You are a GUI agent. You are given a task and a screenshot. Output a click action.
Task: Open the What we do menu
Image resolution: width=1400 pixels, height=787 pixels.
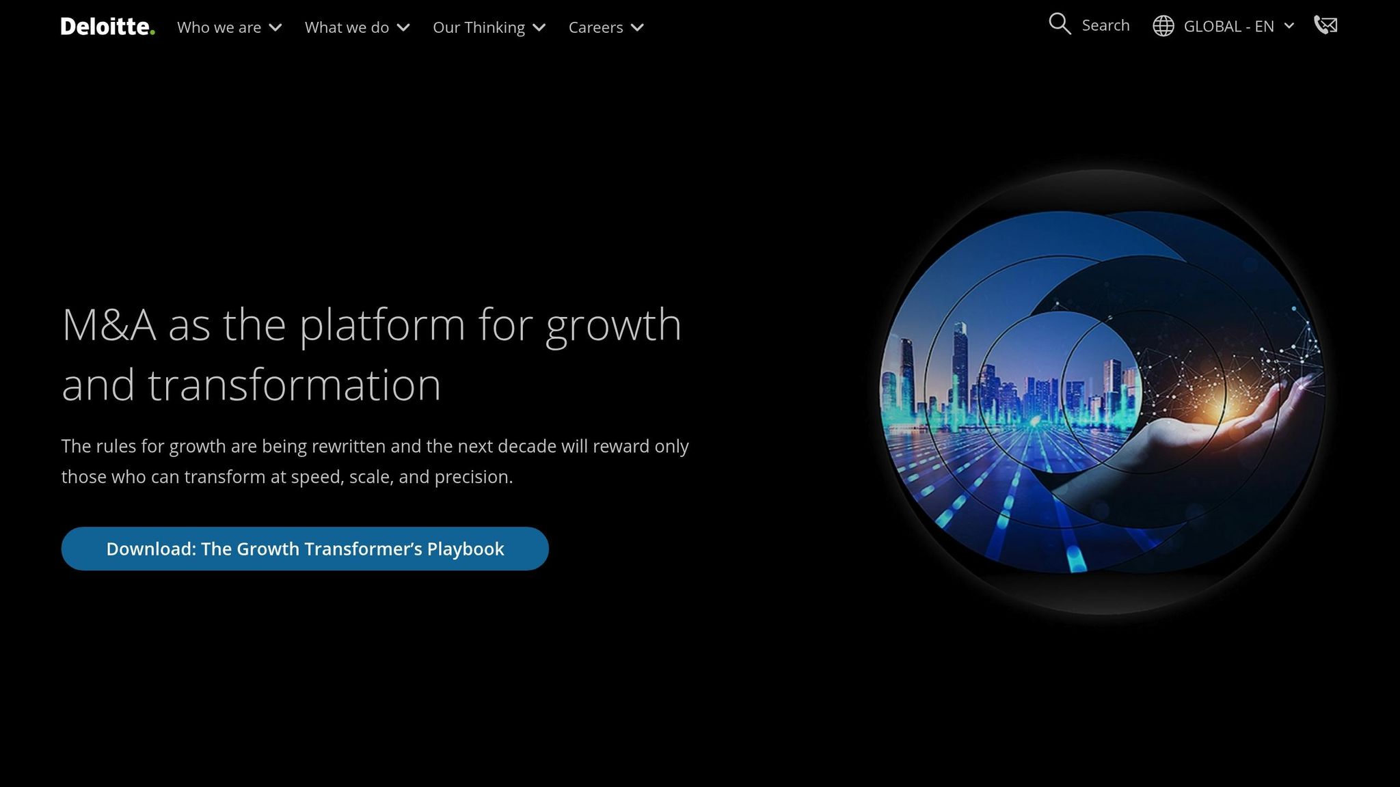(346, 27)
